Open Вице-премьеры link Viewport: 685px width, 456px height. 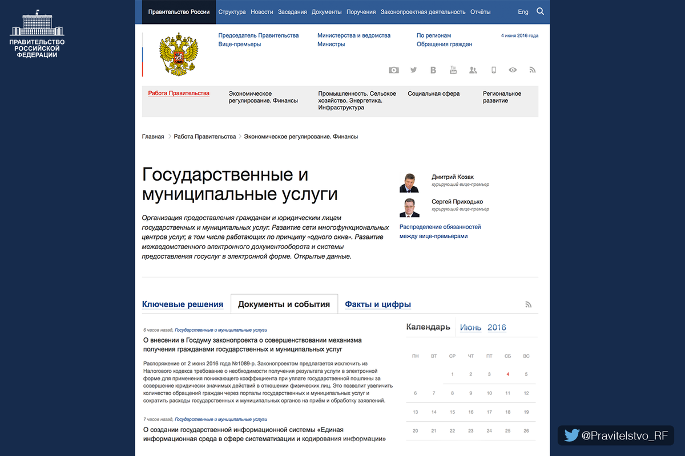[240, 44]
